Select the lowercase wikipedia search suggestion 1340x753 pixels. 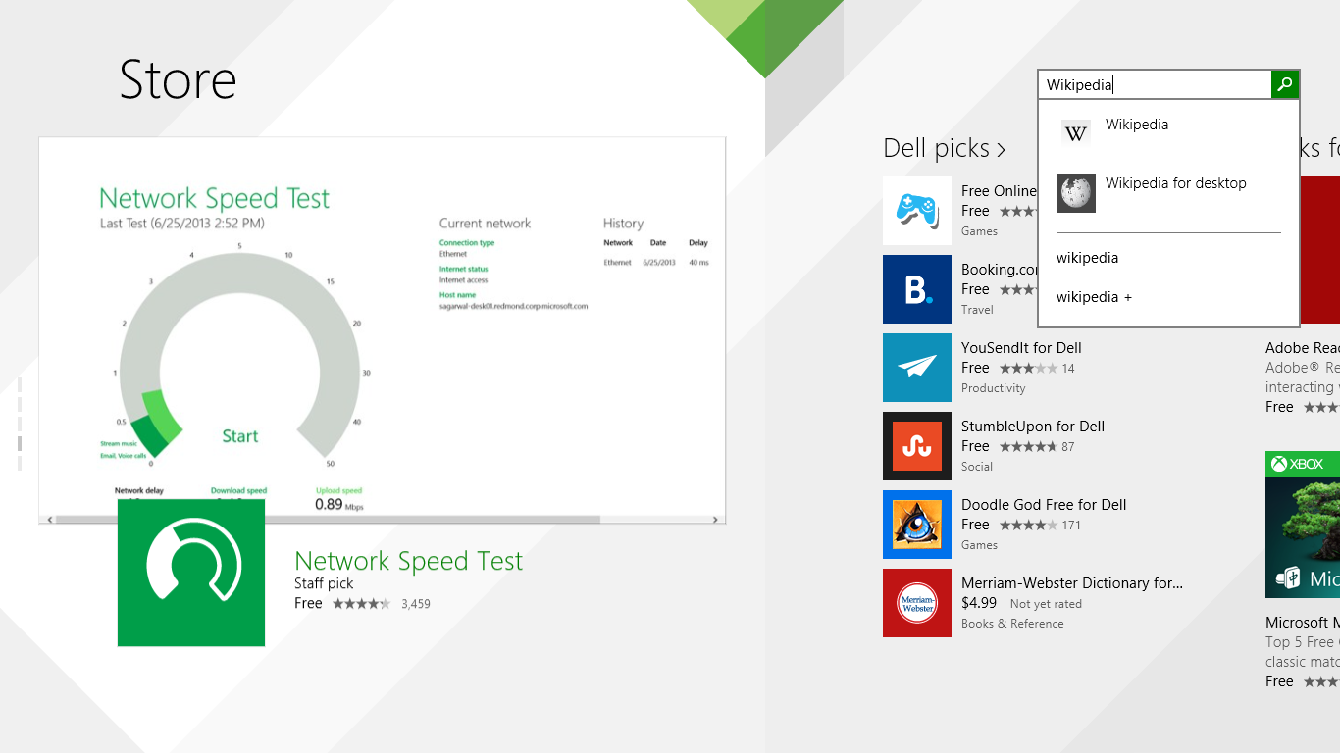click(1088, 258)
